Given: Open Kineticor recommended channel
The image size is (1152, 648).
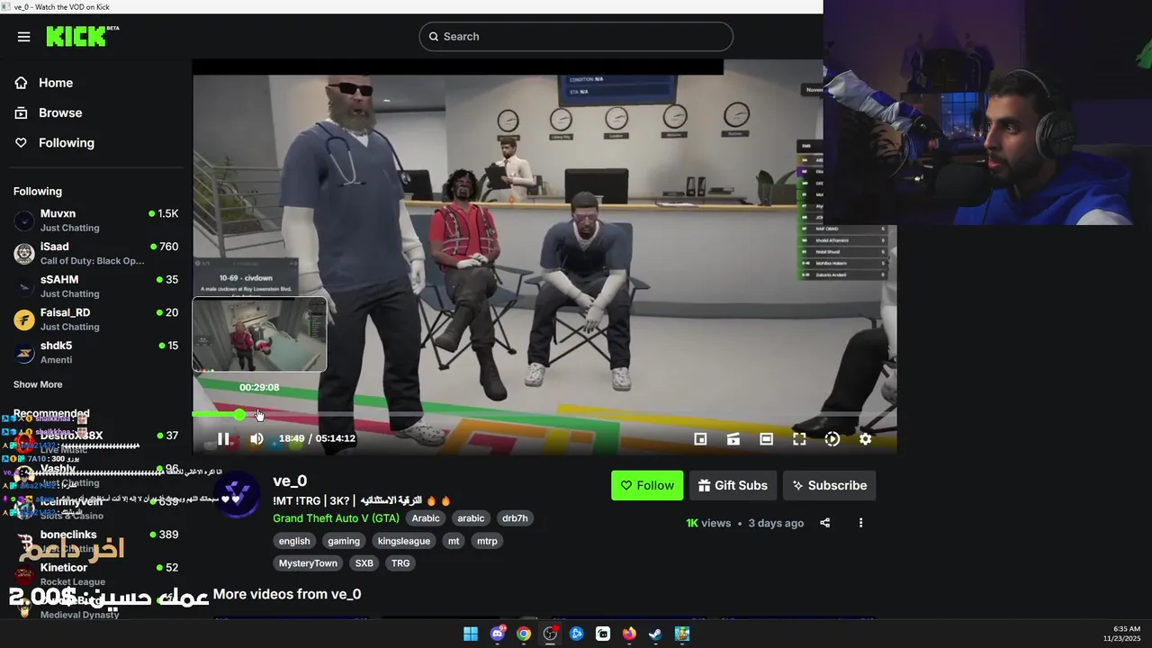Looking at the screenshot, I should tap(95, 574).
